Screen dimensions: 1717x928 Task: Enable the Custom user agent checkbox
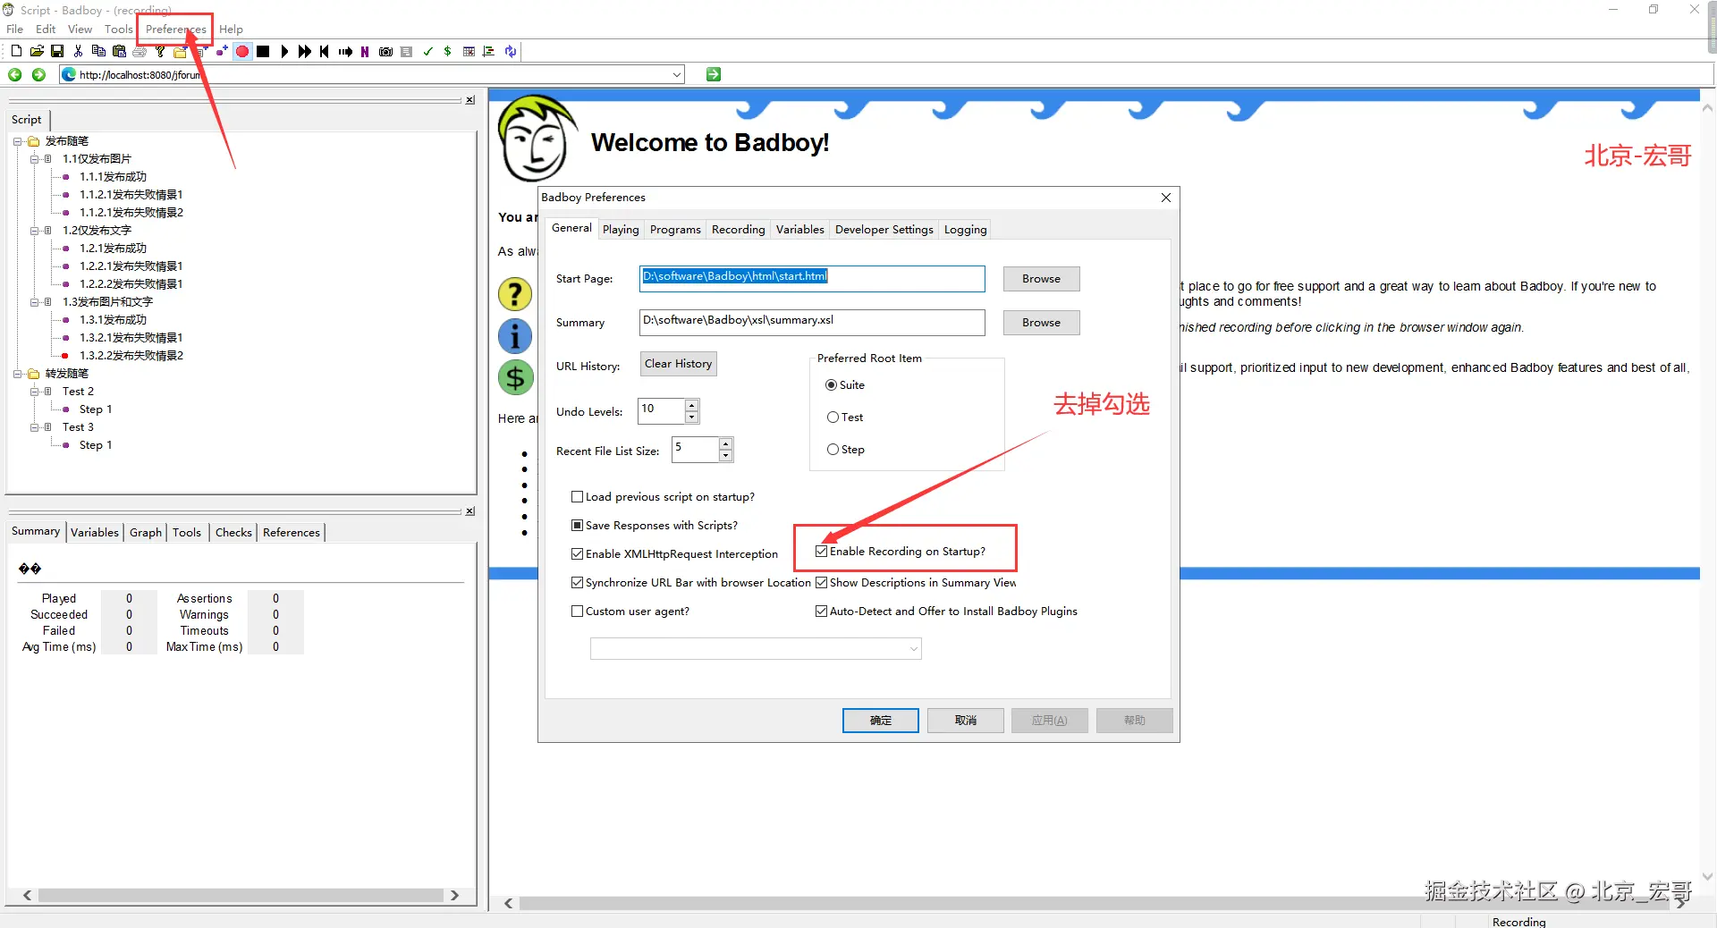(577, 612)
